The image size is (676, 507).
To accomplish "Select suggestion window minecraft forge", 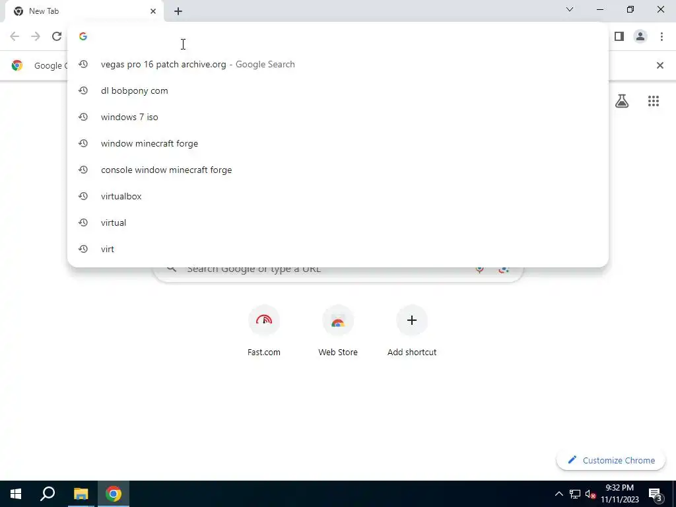I will coord(337,143).
